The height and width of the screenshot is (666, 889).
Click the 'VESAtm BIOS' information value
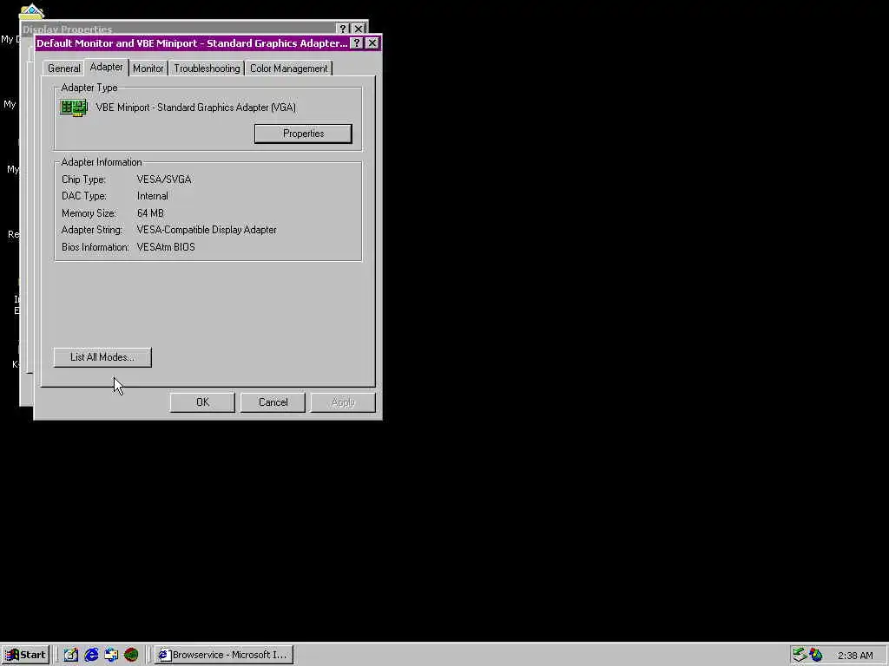coord(166,247)
